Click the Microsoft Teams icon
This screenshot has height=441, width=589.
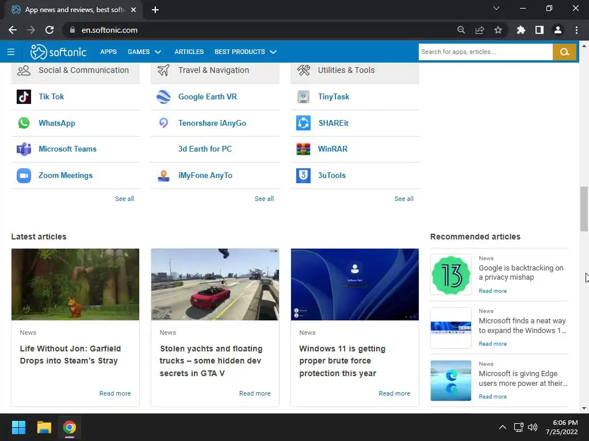click(x=24, y=149)
